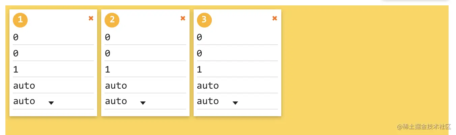
Task: Close card 2 using the X icon
Action: tap(183, 18)
